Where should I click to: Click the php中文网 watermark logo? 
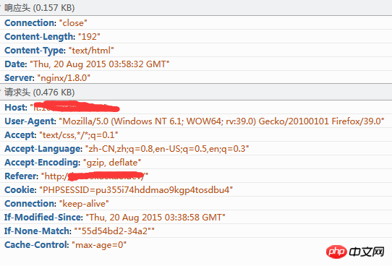tap(355, 252)
